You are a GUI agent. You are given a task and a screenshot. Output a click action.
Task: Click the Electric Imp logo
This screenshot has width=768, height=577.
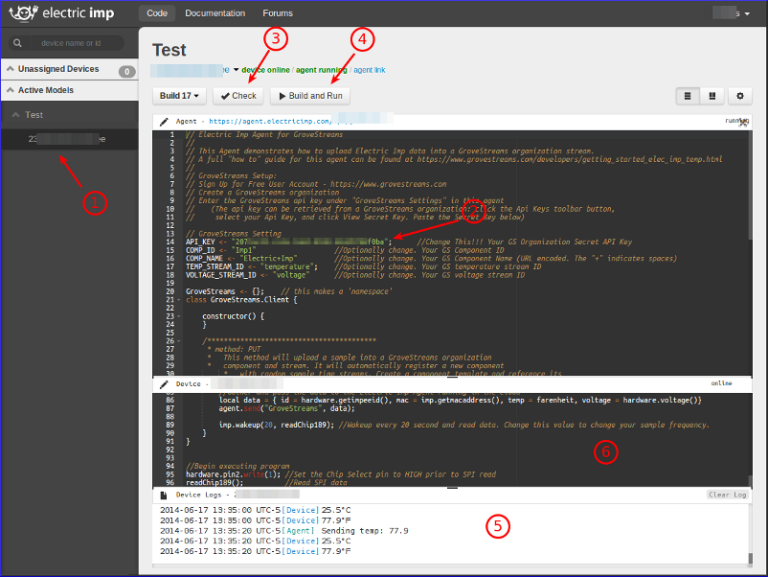point(63,13)
